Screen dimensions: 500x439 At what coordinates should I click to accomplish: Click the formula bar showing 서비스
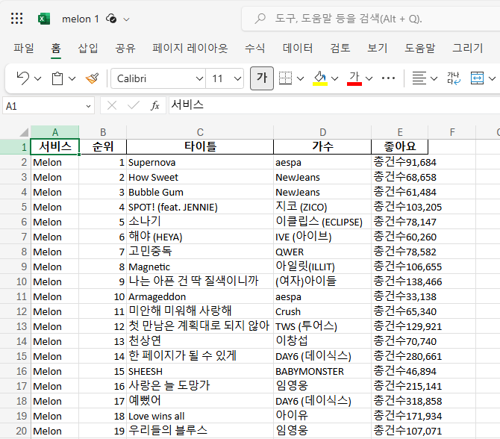coord(334,105)
